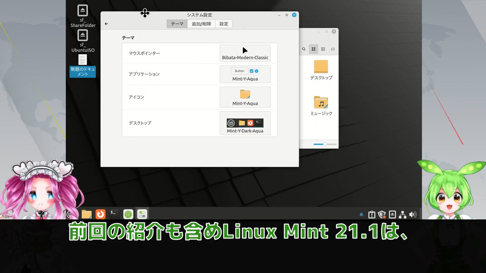
Task: Click the マウスポインター label
Action: 144,53
